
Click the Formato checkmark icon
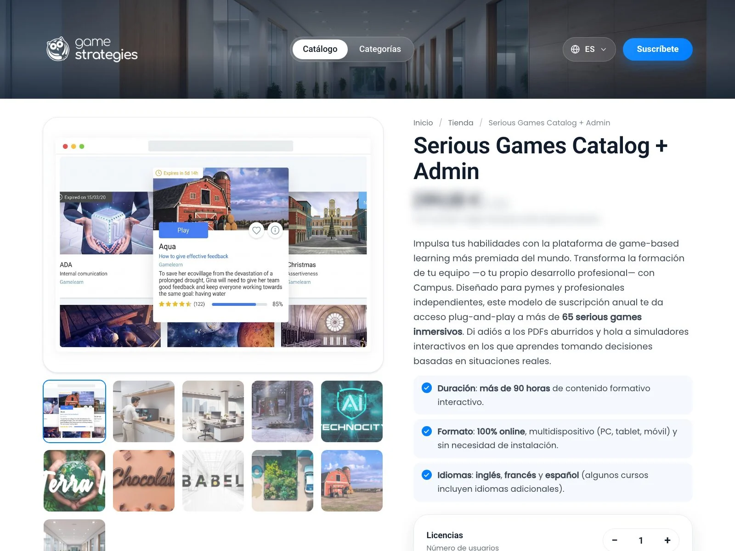(427, 431)
